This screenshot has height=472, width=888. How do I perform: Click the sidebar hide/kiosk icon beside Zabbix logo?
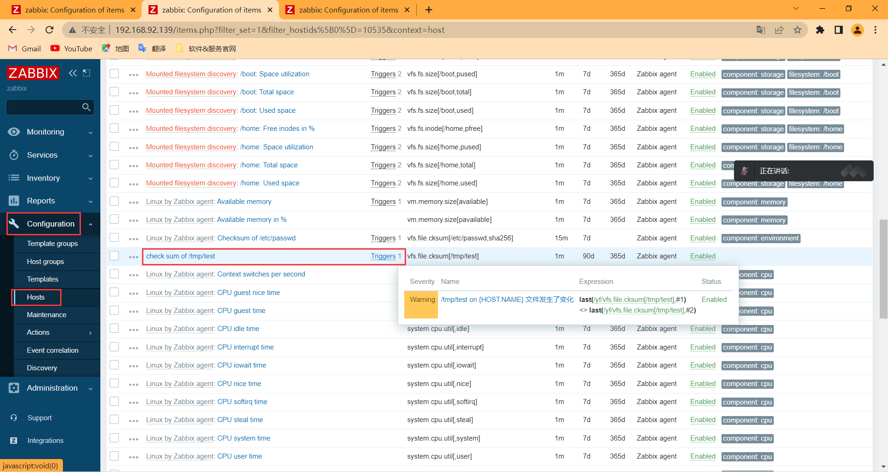(86, 73)
